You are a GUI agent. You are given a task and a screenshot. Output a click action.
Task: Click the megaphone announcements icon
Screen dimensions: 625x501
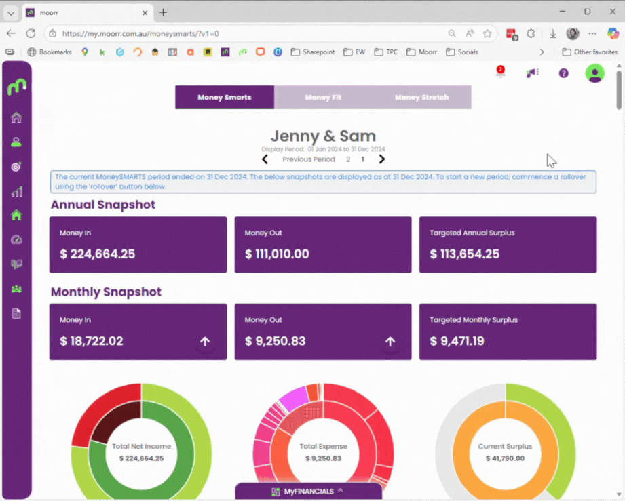pyautogui.click(x=533, y=73)
